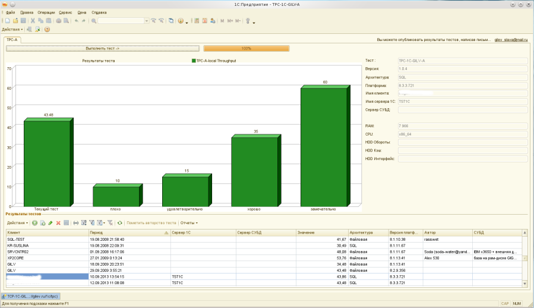Open Действия dropdown in results toolbar

[17, 223]
